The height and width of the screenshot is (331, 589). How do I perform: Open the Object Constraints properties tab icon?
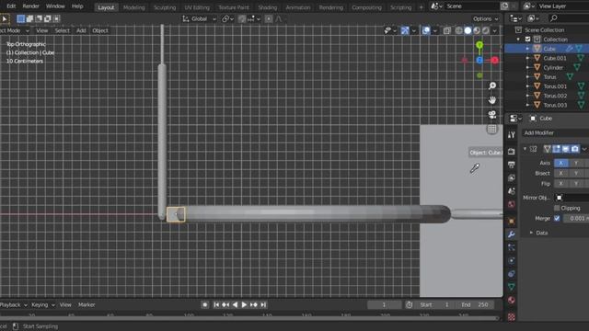(x=512, y=274)
